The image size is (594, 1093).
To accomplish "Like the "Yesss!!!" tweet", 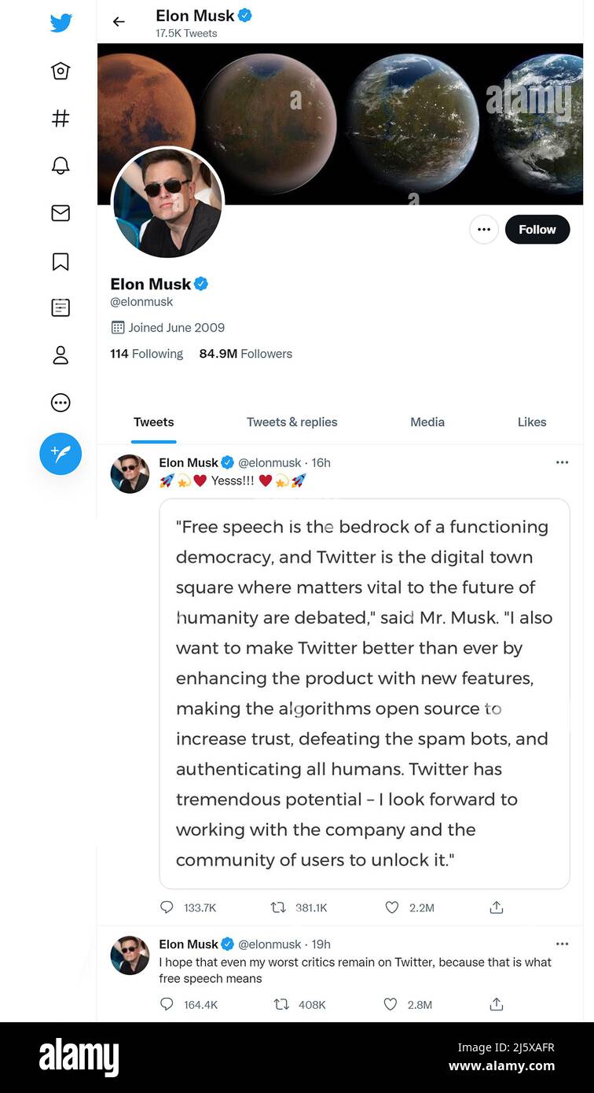I will coord(392,907).
